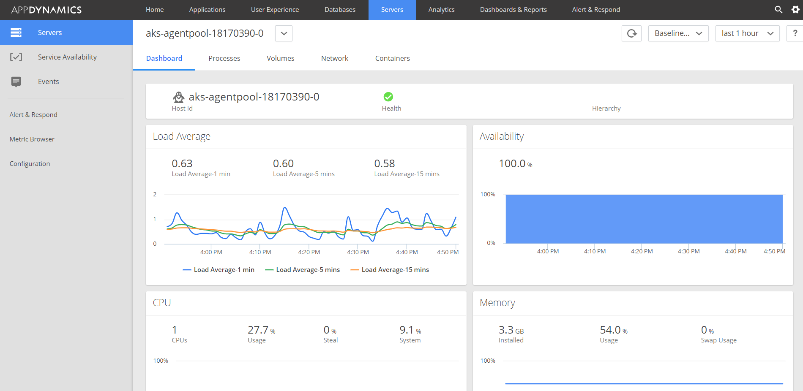Click the 27.7 % CPU Usage value
803x391 pixels.
coord(262,330)
